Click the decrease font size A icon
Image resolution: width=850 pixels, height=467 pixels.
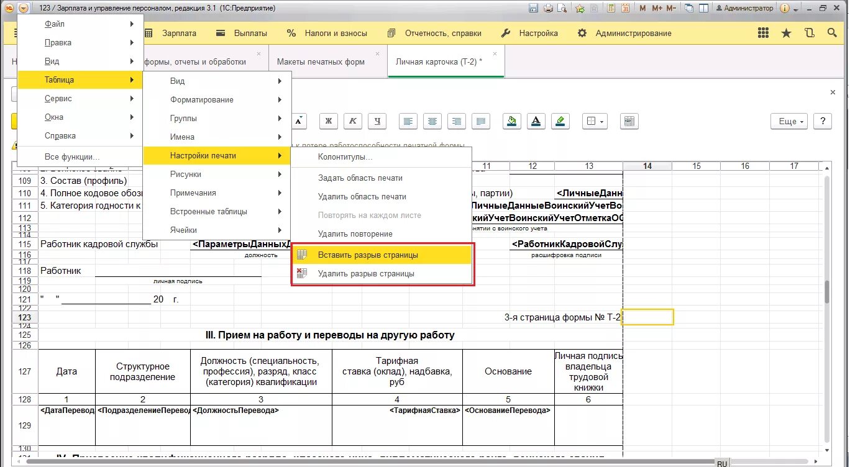click(299, 121)
